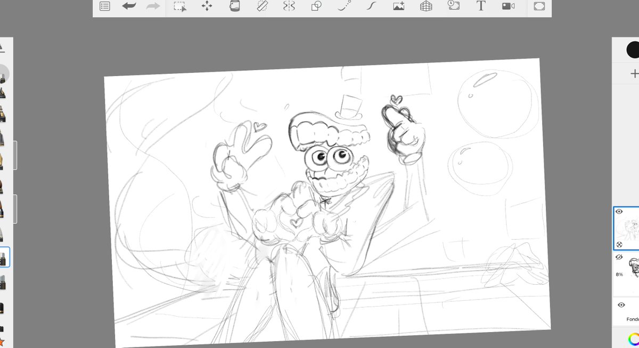The image size is (639, 348).
Task: Activate the Transform move tool
Action: point(207,6)
